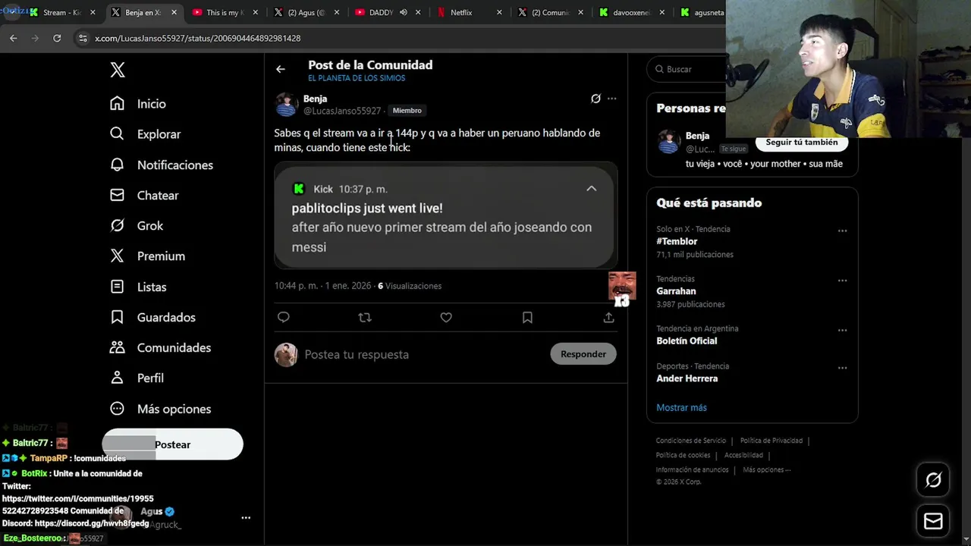Open account menu dots near Agus
The image size is (971, 546).
point(246,518)
